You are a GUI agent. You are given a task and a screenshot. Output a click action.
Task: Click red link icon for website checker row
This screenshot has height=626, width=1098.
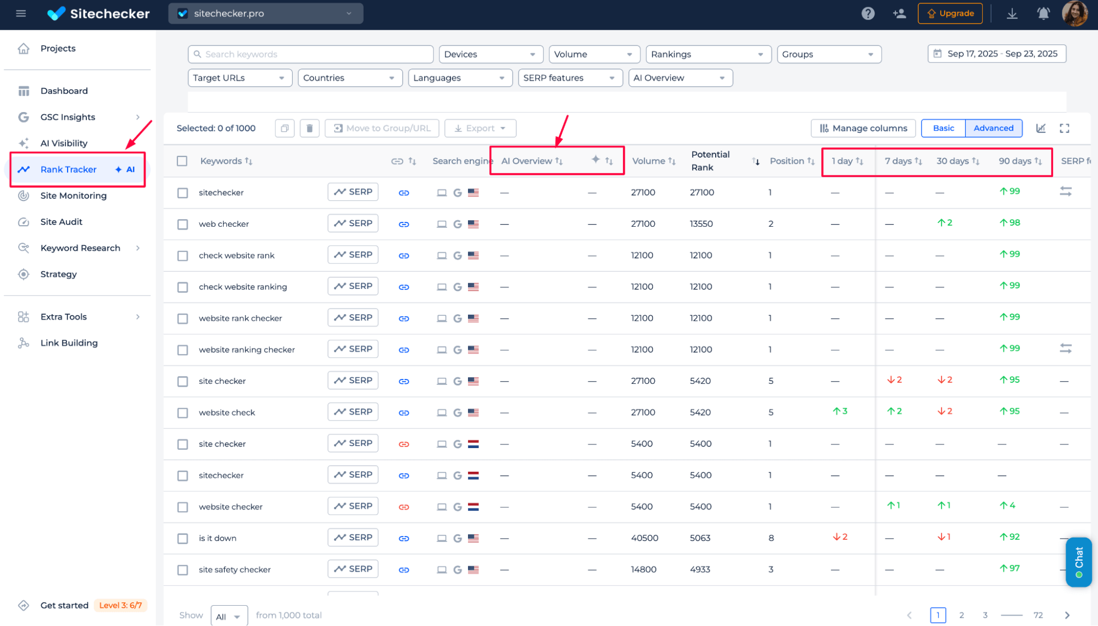coord(404,507)
